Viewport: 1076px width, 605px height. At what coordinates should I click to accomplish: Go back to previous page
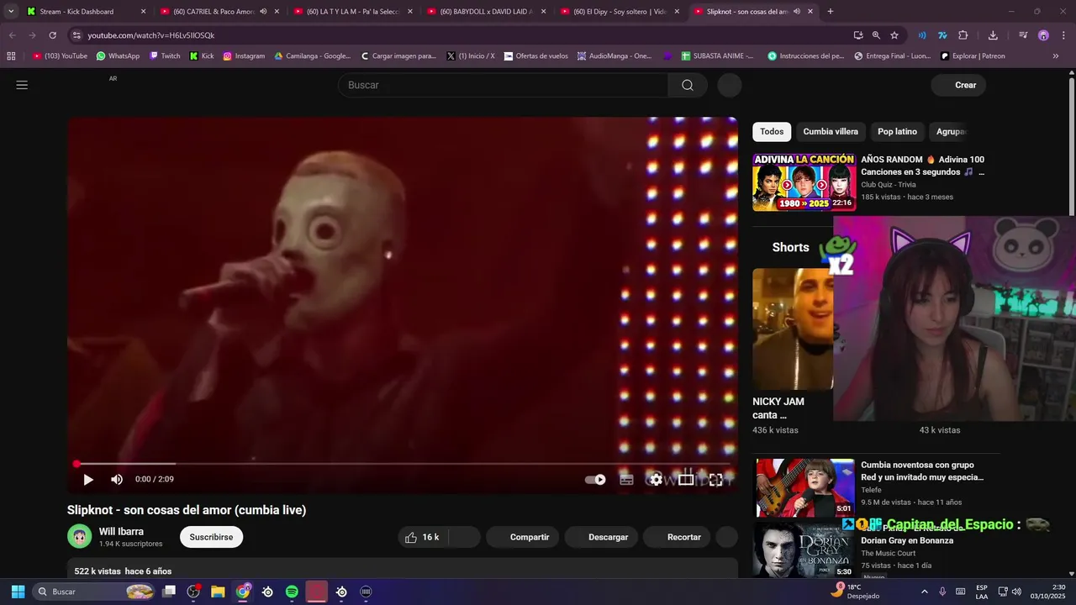click(12, 35)
